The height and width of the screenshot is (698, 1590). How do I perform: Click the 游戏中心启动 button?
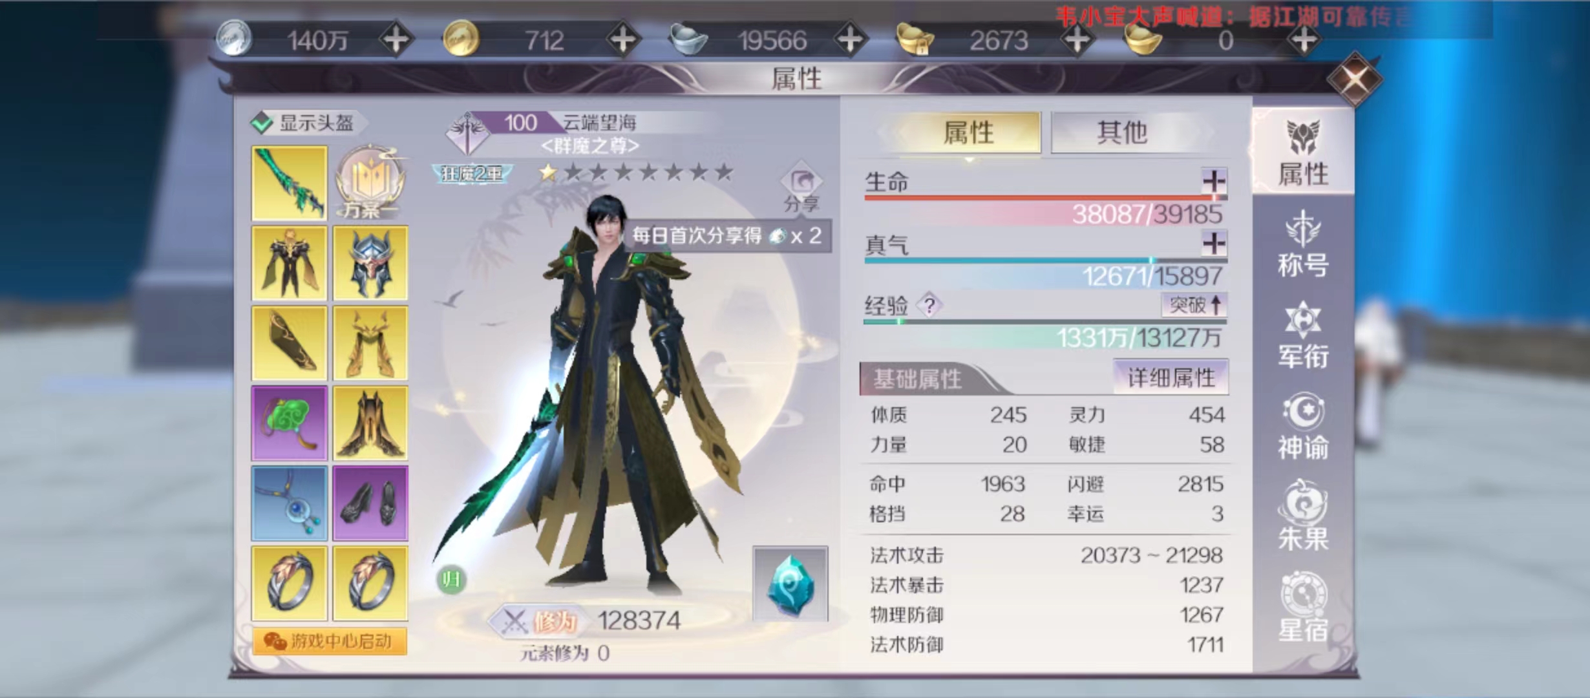click(330, 641)
